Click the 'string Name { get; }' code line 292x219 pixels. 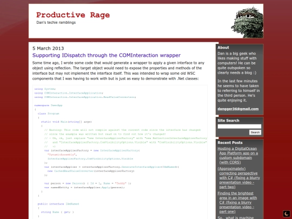(57, 212)
